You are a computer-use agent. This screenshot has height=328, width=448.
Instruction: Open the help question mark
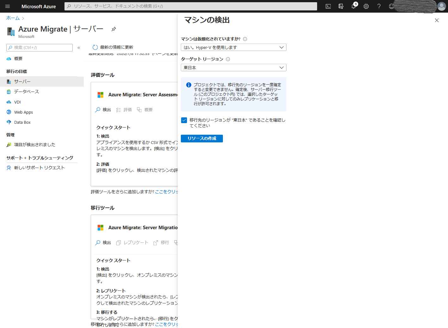[x=379, y=6]
